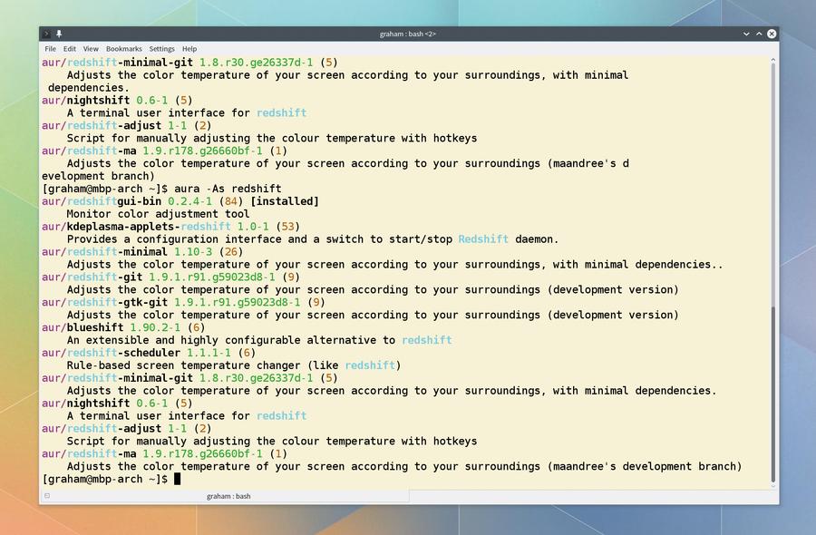This screenshot has height=535, width=816.
Task: Click the text 'Monitor color adjustment tool'
Action: pos(158,214)
